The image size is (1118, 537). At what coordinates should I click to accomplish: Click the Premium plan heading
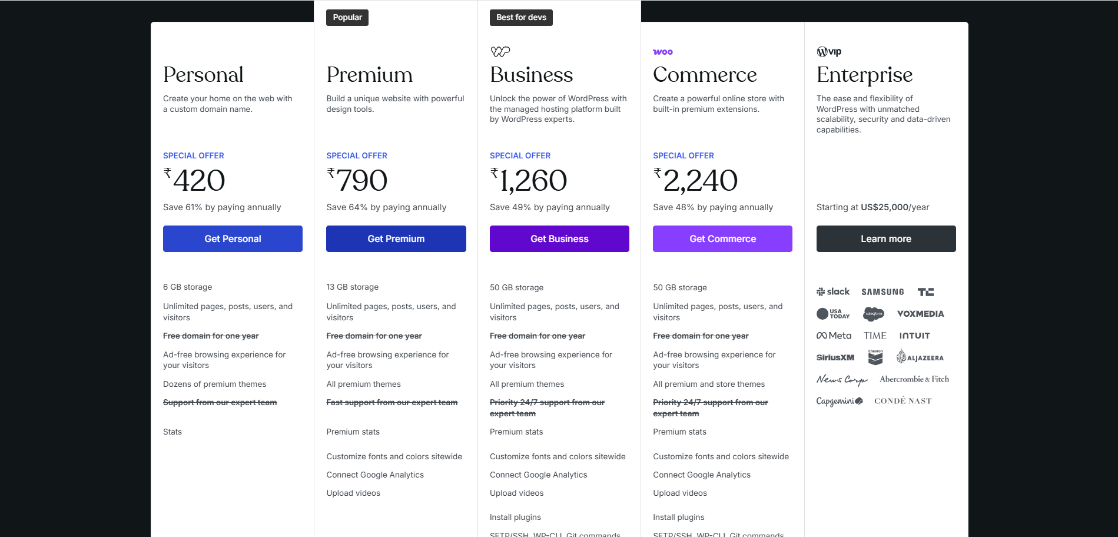click(x=369, y=75)
